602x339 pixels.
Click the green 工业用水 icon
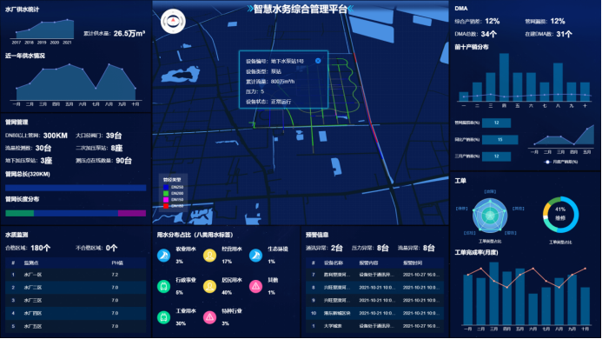pyautogui.click(x=164, y=317)
